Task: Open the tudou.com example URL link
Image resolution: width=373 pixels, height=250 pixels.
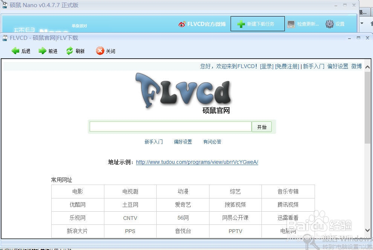Action: click(197, 162)
